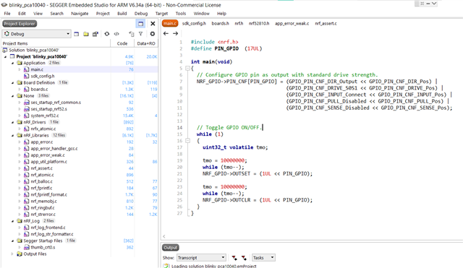Expand the main.c tree item arrow
This screenshot has width=463, height=268.
[x=20, y=69]
